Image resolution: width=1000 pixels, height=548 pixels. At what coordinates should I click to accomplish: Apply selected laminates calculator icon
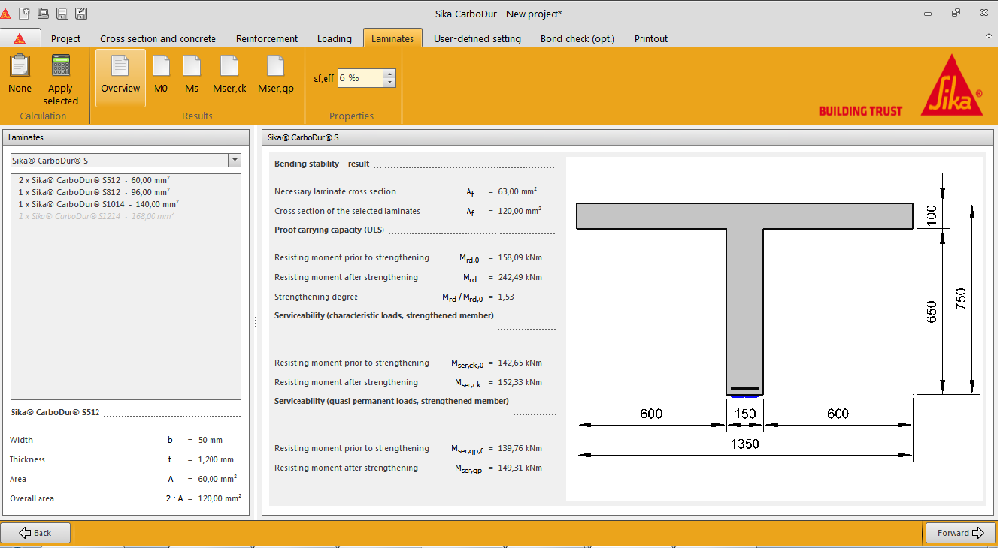coord(61,80)
